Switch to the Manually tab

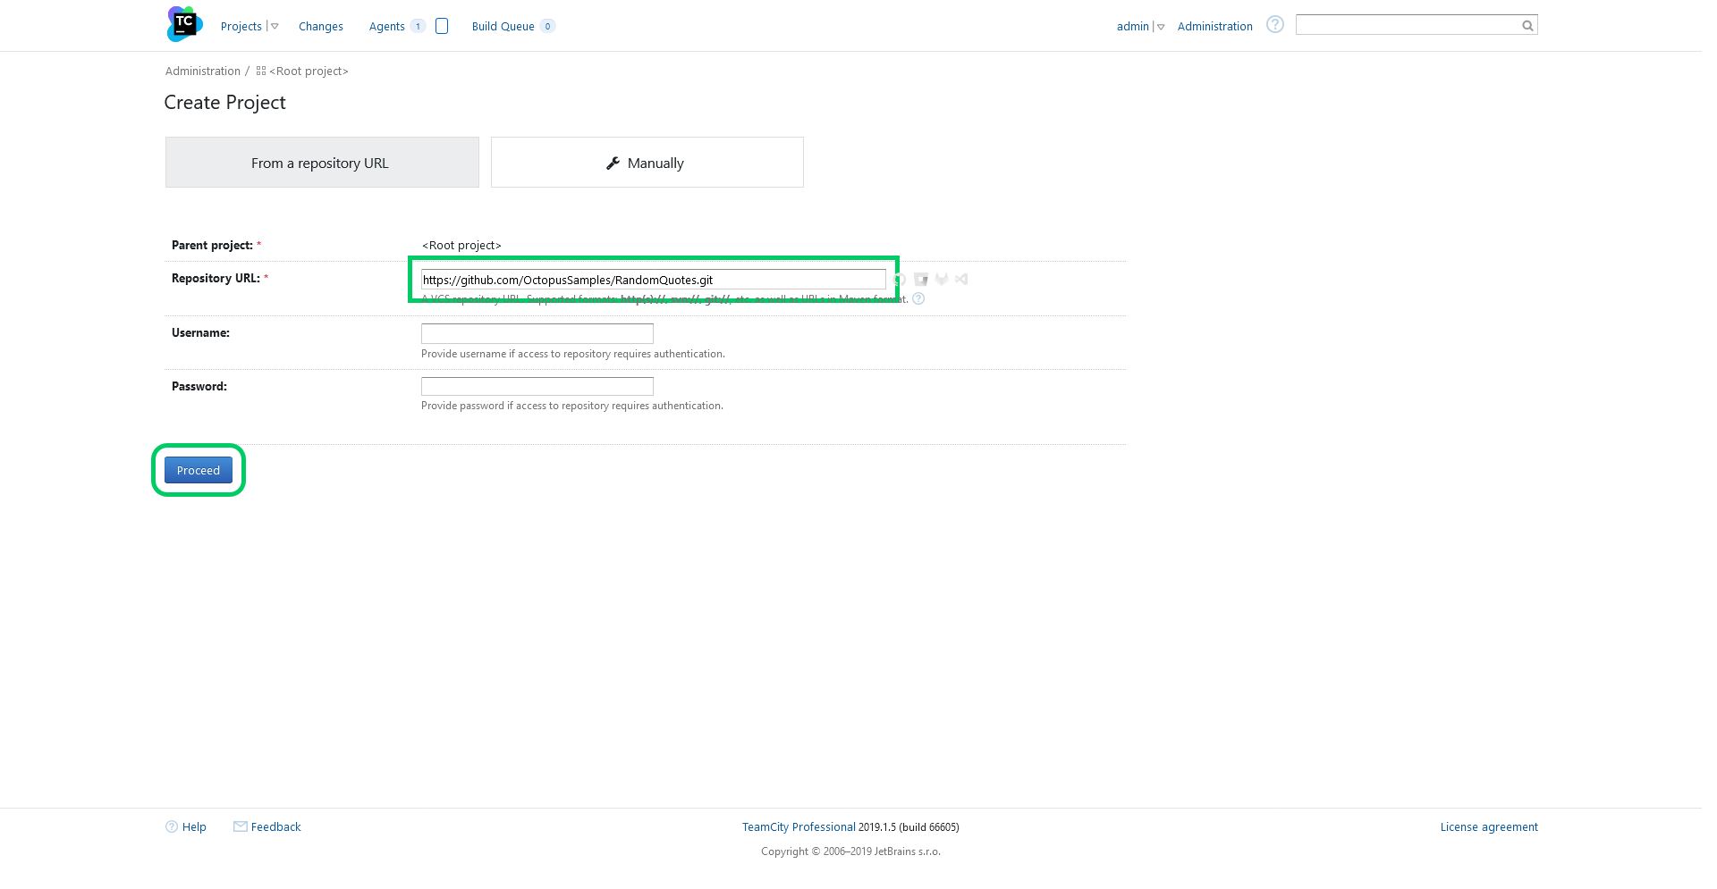(647, 163)
